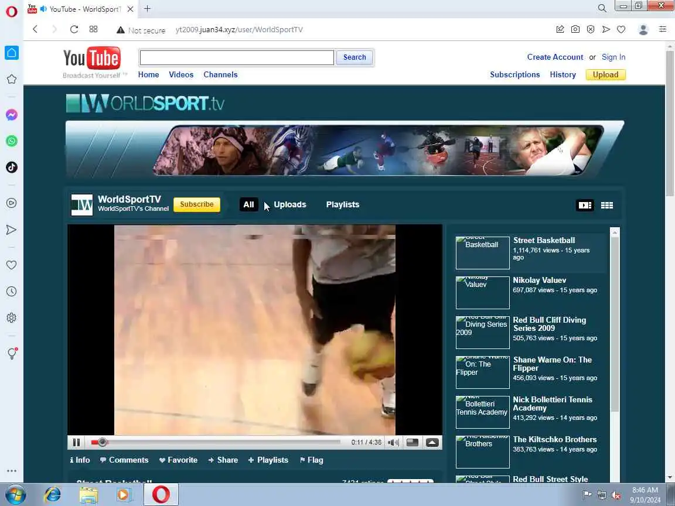675x506 pixels.
Task: Click the Search button
Action: tap(354, 57)
